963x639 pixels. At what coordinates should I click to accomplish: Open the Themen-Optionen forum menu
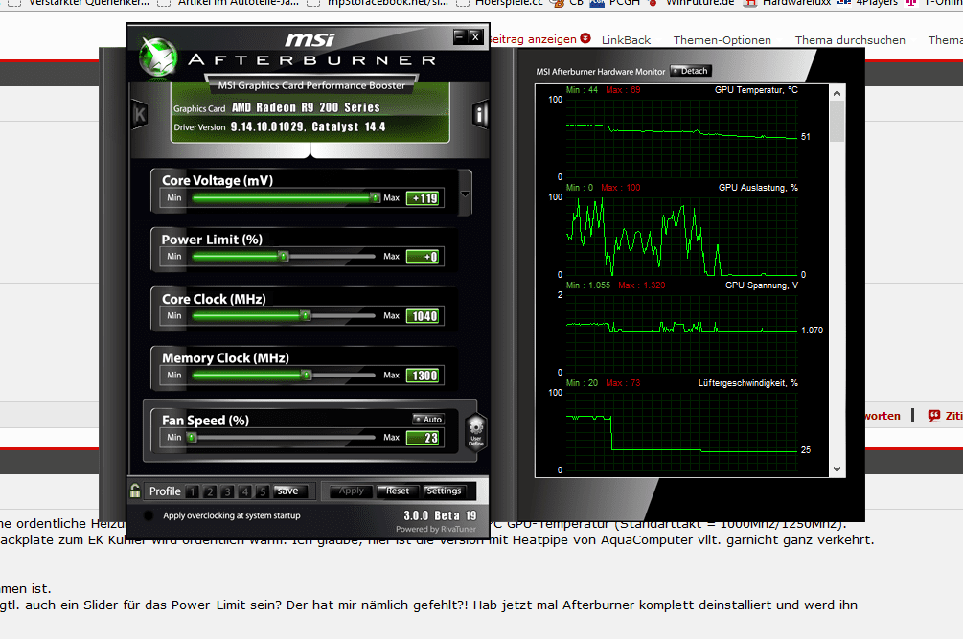tap(722, 40)
